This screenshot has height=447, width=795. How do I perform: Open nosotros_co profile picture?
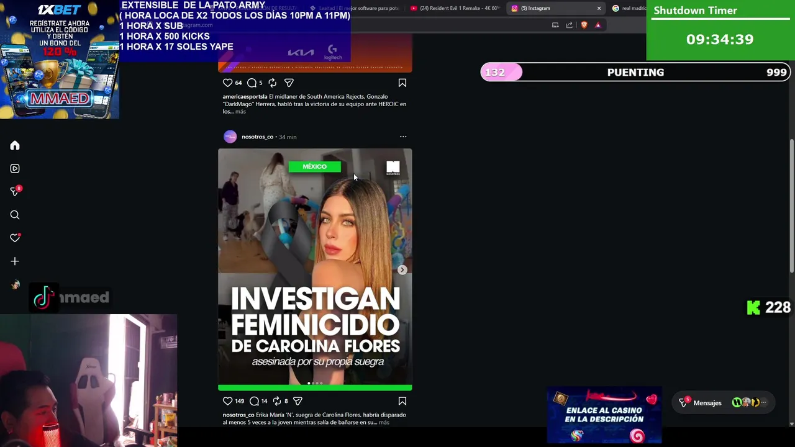[230, 137]
